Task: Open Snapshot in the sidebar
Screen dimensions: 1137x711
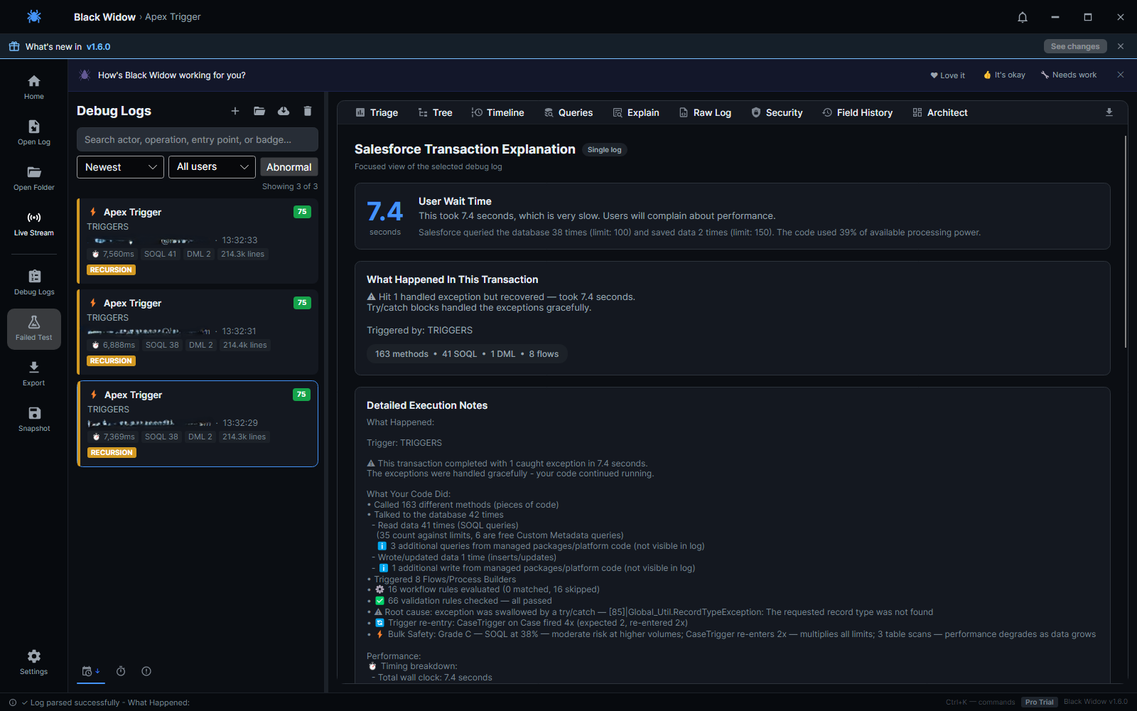Action: tap(34, 419)
